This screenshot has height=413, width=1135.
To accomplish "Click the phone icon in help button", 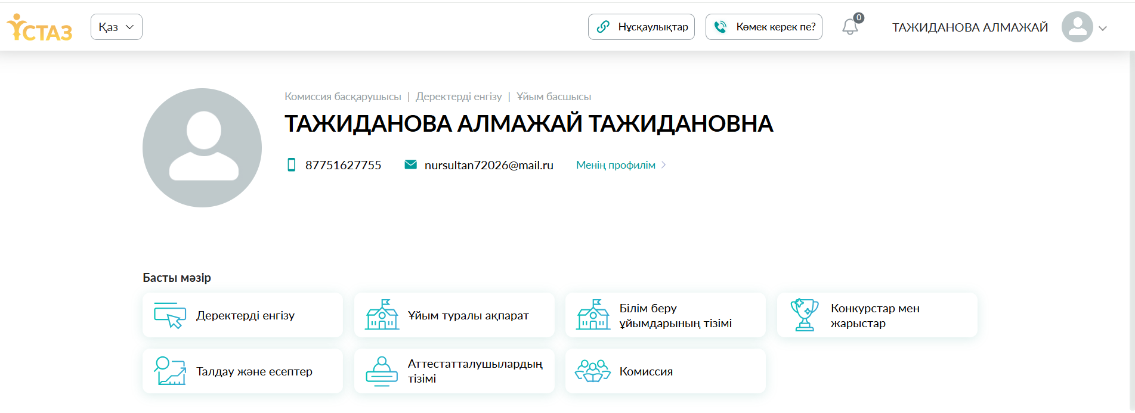I will click(x=720, y=27).
